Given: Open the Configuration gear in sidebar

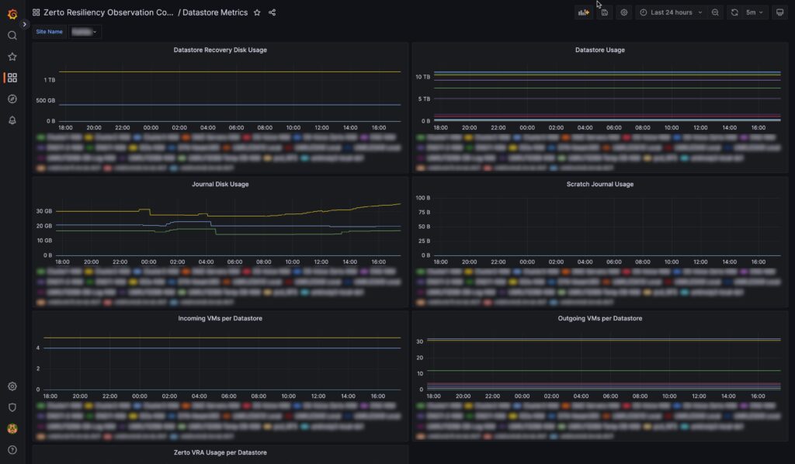Looking at the screenshot, I should [x=12, y=386].
